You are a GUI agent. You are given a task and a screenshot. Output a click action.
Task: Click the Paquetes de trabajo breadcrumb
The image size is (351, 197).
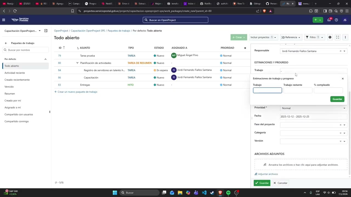[119, 31]
